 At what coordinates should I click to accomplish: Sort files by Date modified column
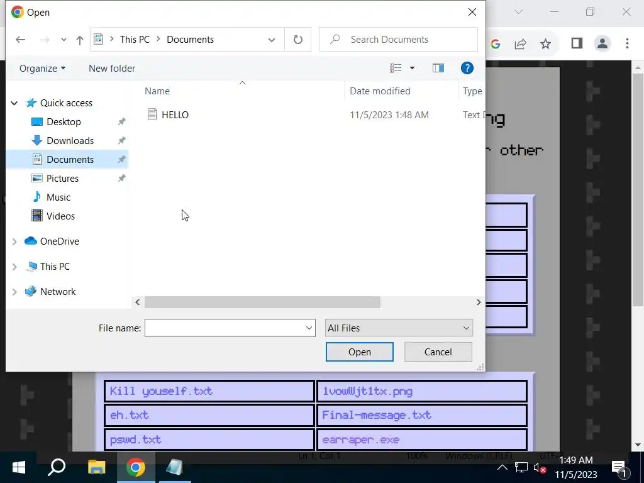click(x=380, y=91)
